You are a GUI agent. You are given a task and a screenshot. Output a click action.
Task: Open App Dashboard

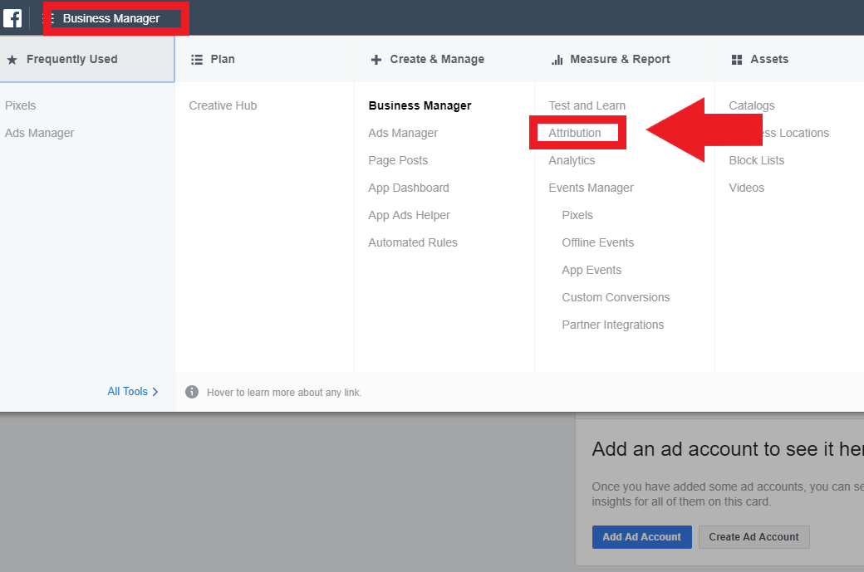408,188
